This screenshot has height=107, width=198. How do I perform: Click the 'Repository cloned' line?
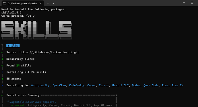click(20, 59)
